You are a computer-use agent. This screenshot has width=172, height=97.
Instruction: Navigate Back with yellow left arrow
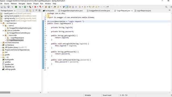click(x=96, y=7)
